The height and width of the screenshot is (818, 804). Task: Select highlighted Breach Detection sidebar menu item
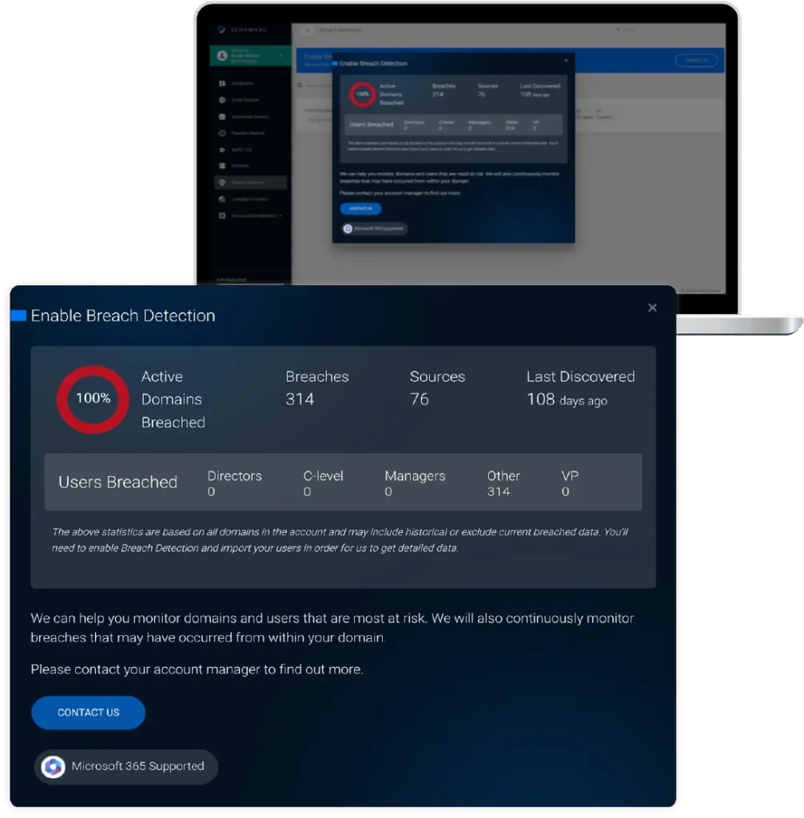251,182
